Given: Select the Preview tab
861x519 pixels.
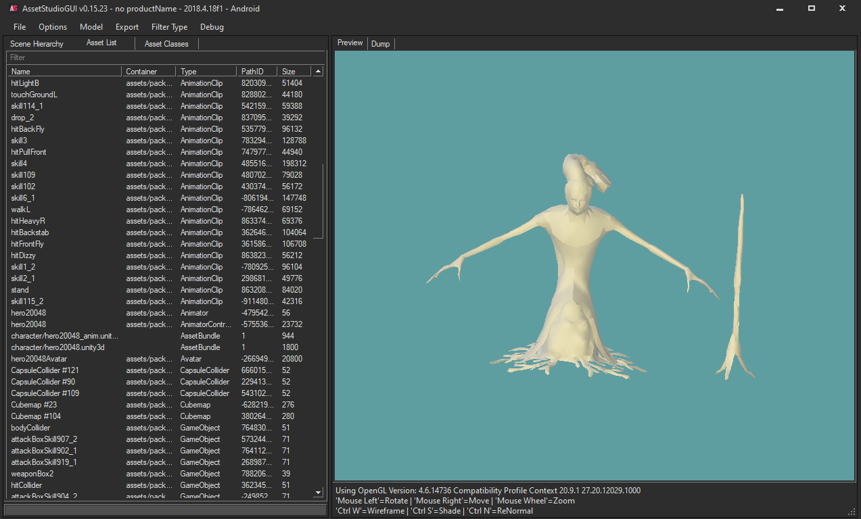Looking at the screenshot, I should [x=350, y=43].
